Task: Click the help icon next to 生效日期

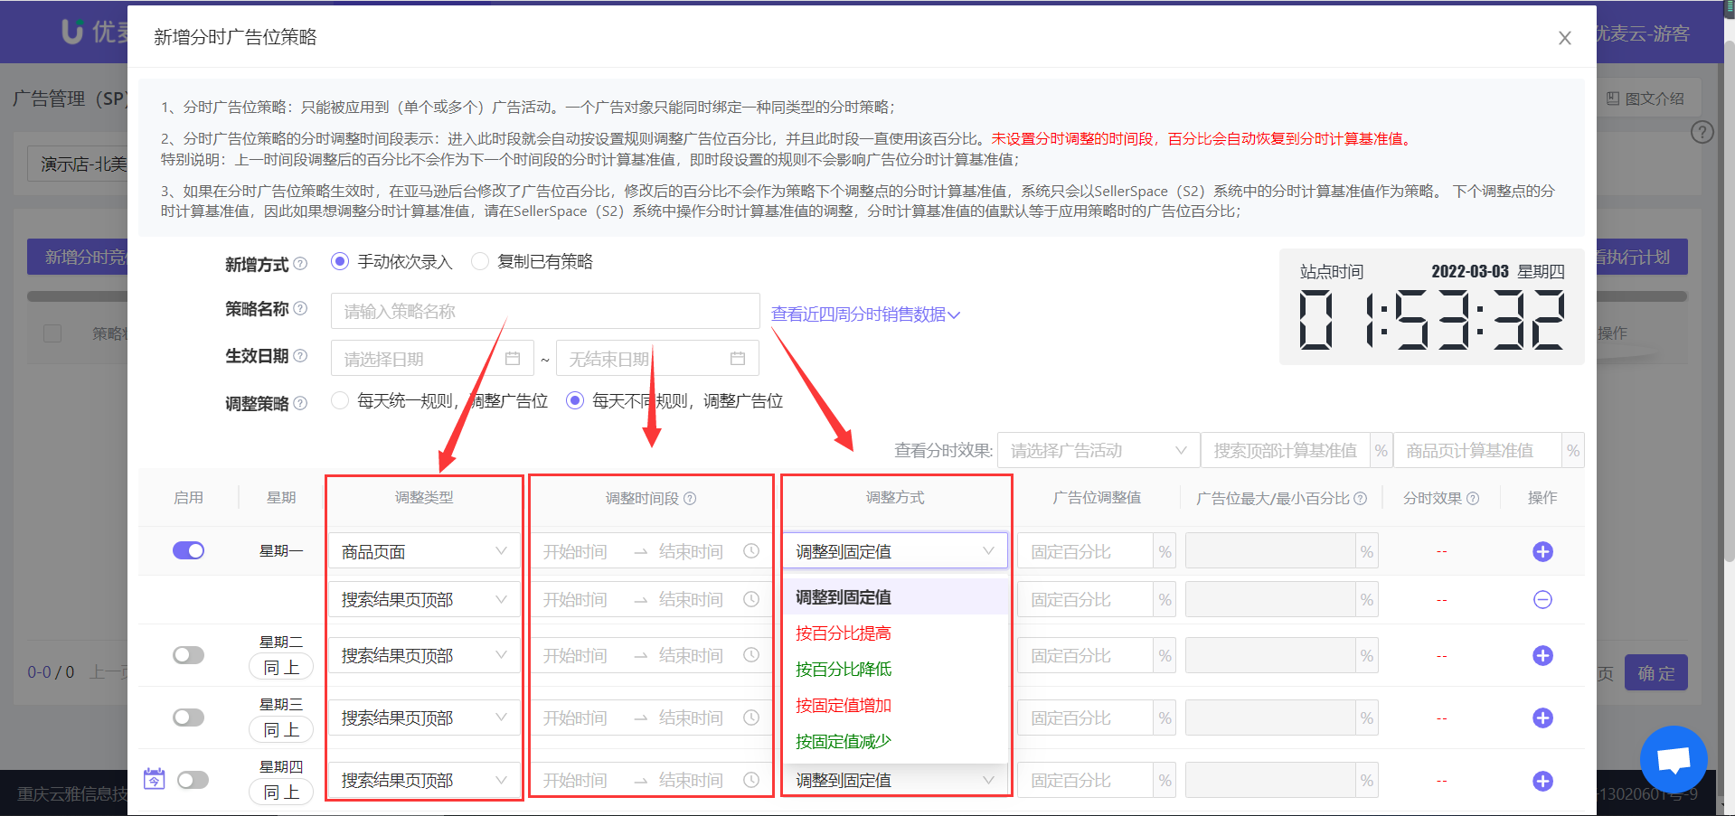Action: pos(300,355)
